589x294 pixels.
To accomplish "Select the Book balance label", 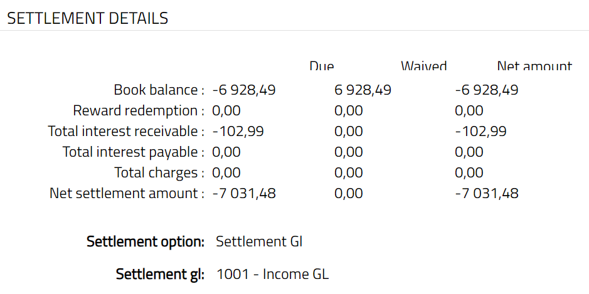I will click(x=159, y=90).
